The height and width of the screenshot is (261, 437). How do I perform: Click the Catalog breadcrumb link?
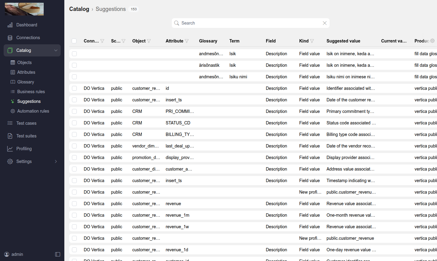[79, 9]
